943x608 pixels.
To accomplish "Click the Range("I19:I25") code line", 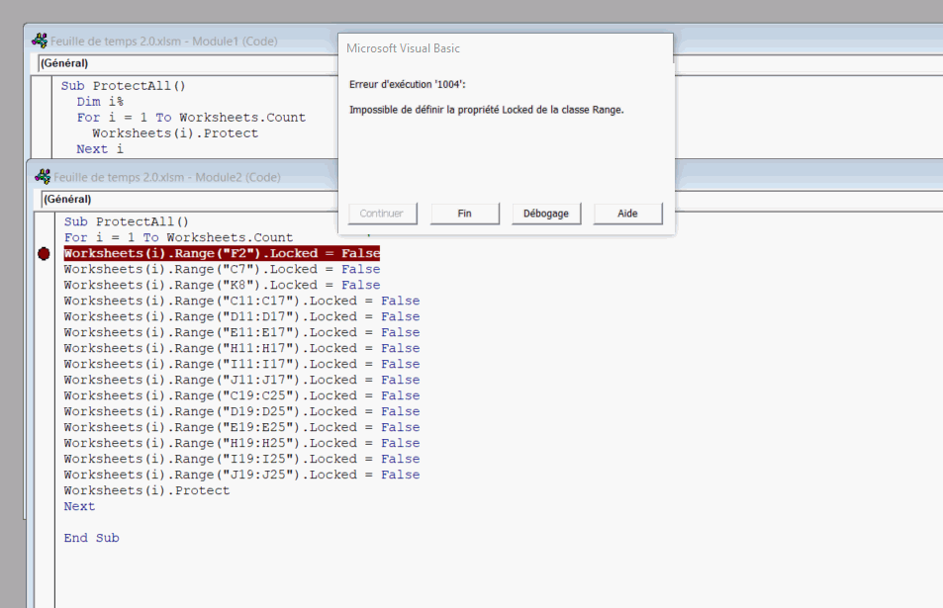I will [x=241, y=459].
